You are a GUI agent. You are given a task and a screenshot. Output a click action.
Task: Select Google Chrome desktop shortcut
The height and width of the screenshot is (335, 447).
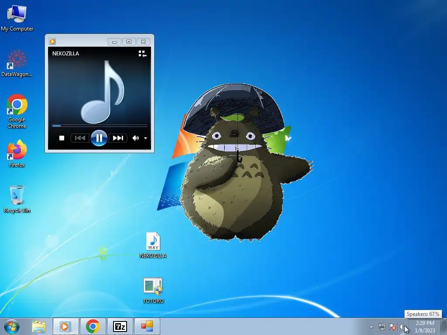[17, 111]
